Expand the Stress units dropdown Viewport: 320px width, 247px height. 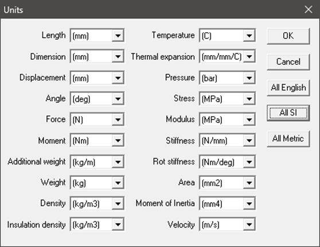pos(227,99)
